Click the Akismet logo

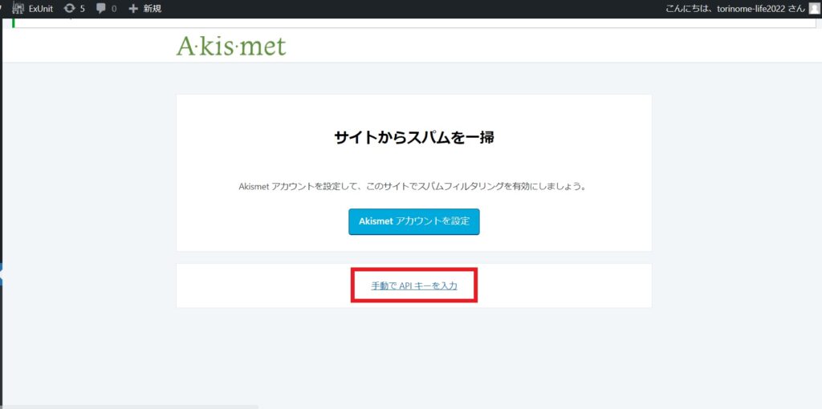[x=231, y=47]
